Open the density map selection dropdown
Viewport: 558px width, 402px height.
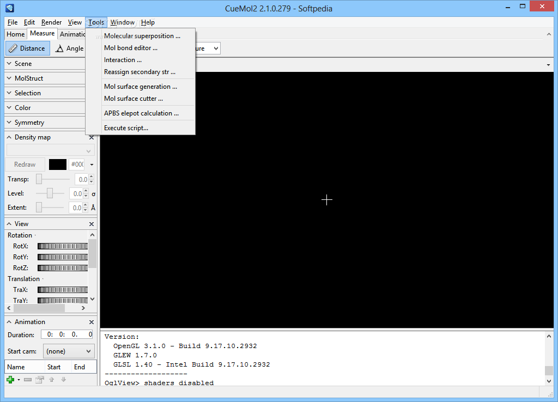[51, 151]
